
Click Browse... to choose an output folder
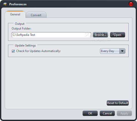pos(100,35)
